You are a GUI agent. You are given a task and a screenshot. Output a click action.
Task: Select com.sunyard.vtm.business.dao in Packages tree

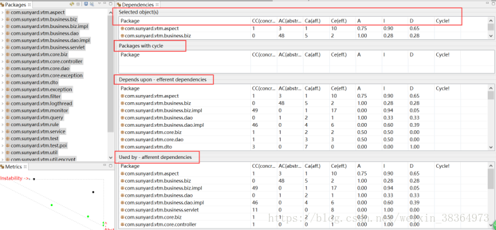click(45, 33)
